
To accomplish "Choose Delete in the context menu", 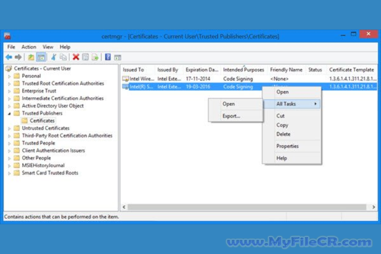I will click(292, 134).
